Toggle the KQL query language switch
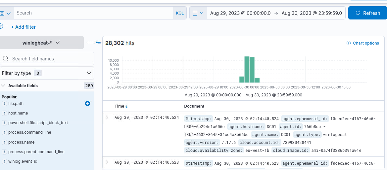The width and height of the screenshot is (387, 170). click(x=180, y=13)
